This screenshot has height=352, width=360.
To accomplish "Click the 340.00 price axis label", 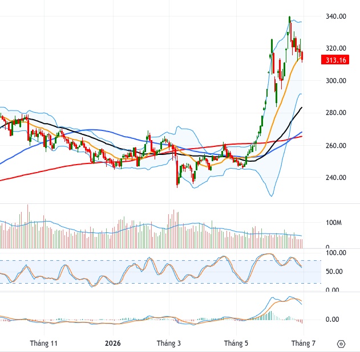I will point(336,17).
